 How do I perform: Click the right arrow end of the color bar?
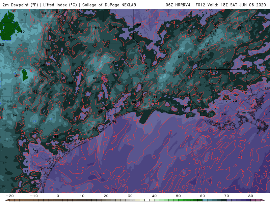coord(264,200)
